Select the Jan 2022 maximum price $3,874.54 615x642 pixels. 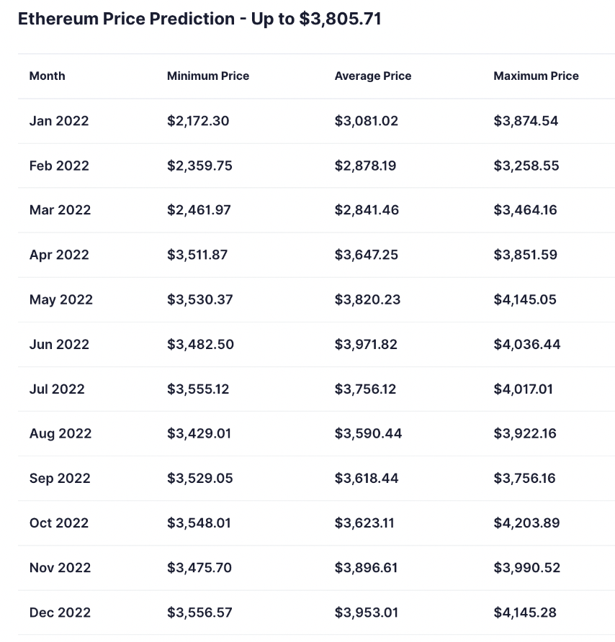(526, 121)
